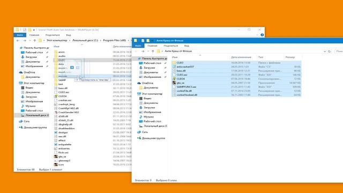This screenshot has height=193, width=343.
Task: Open help in the GTA San Andreas window
Action: (262, 35)
